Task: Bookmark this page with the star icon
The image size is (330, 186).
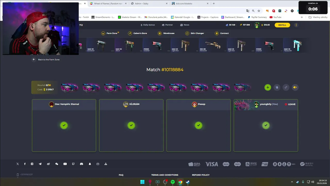Action: tap(259, 11)
